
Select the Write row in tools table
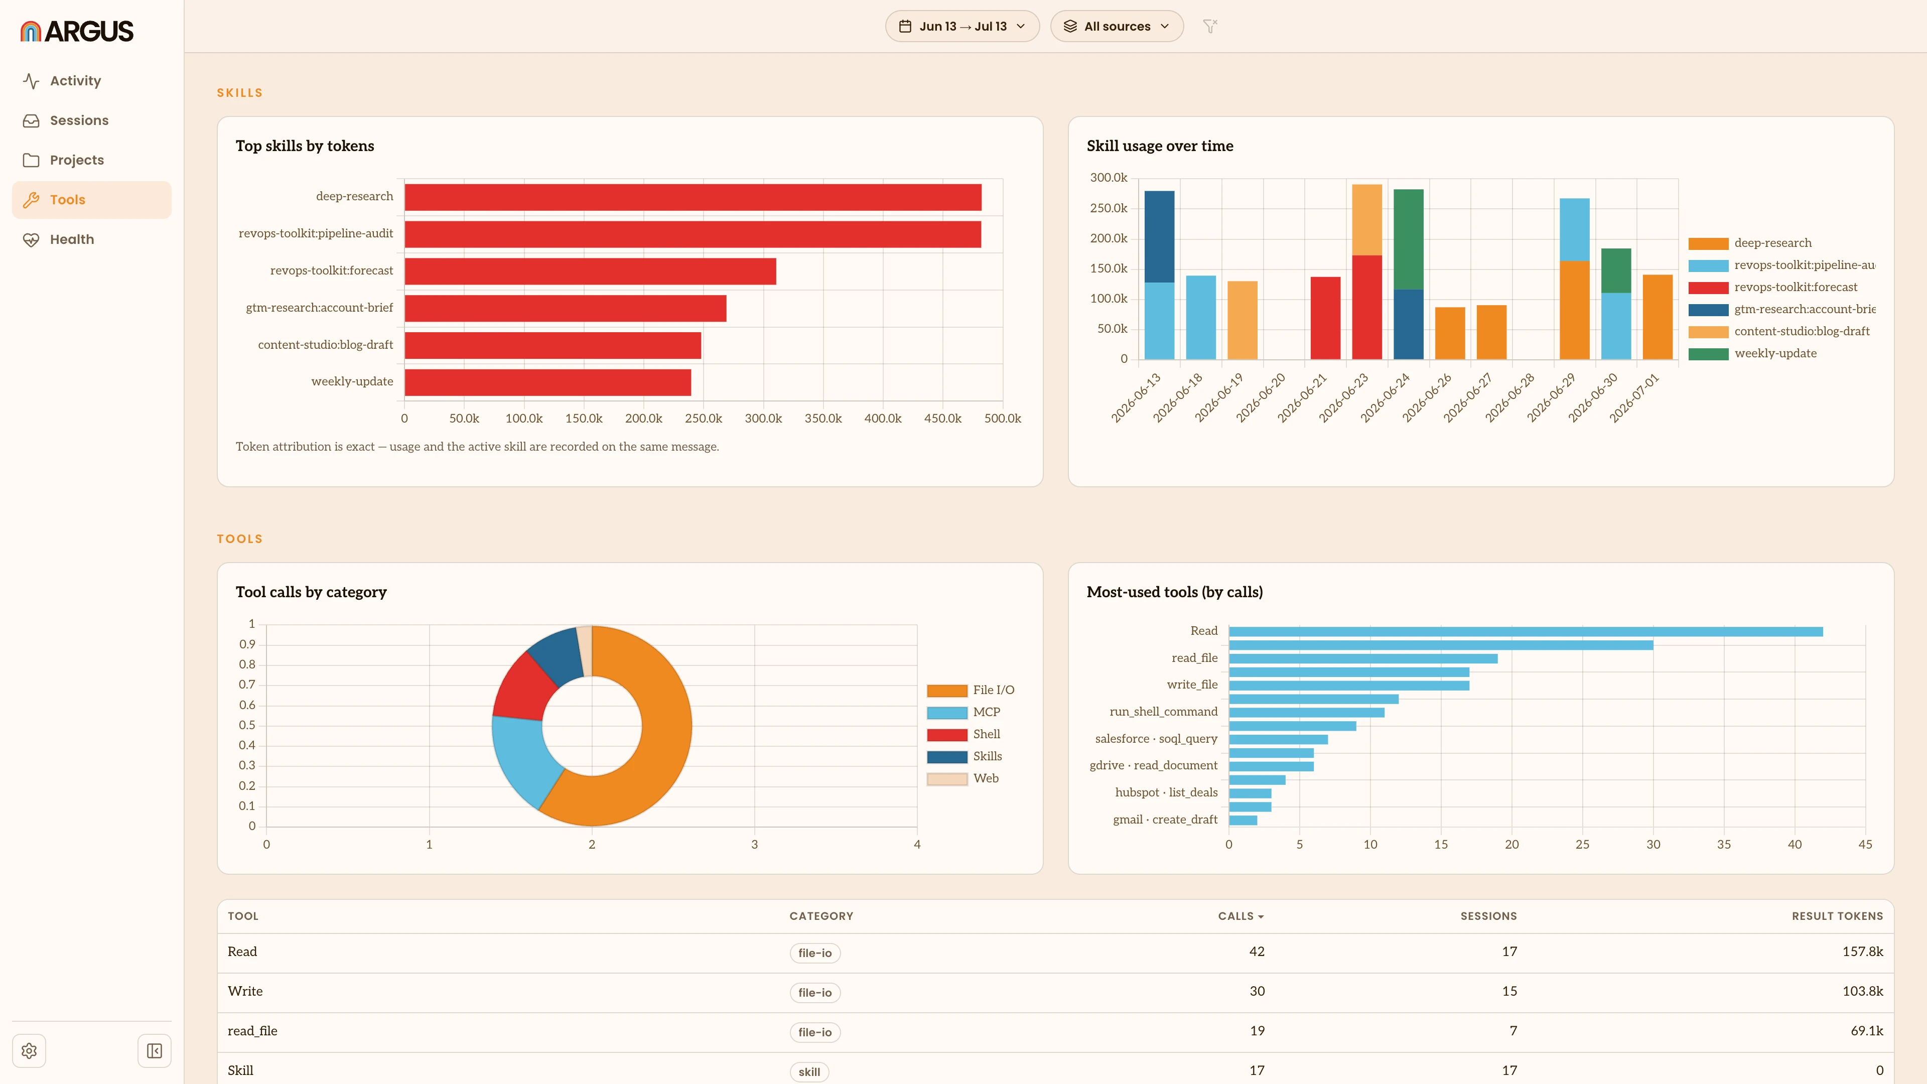coord(1055,993)
